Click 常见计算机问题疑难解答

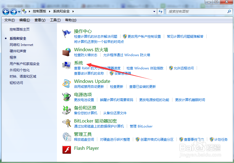click(185, 36)
